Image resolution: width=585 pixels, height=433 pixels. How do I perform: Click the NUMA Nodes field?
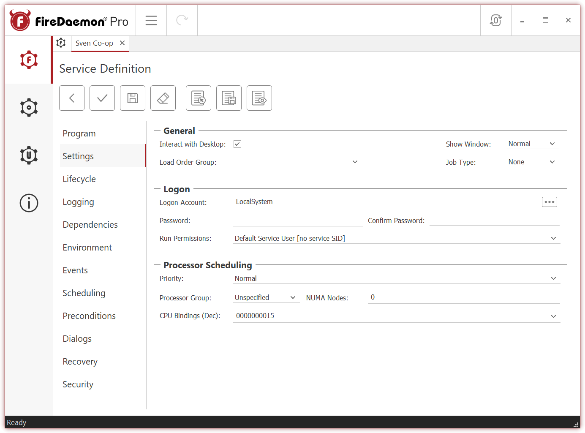[464, 297]
